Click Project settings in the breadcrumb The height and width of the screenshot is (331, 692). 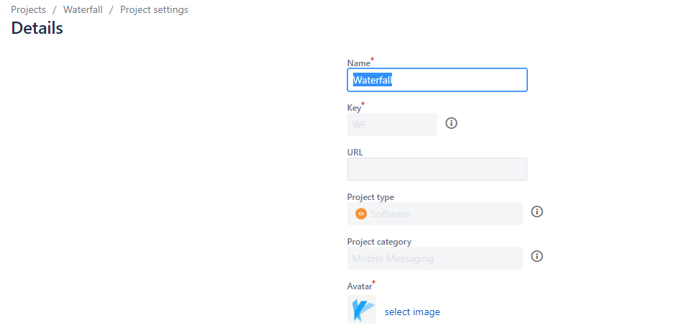point(154,10)
